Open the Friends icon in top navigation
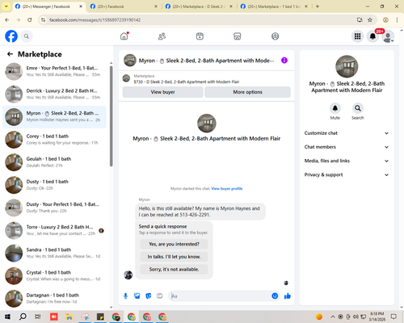Image resolution: width=404 pixels, height=323 pixels. [162, 36]
